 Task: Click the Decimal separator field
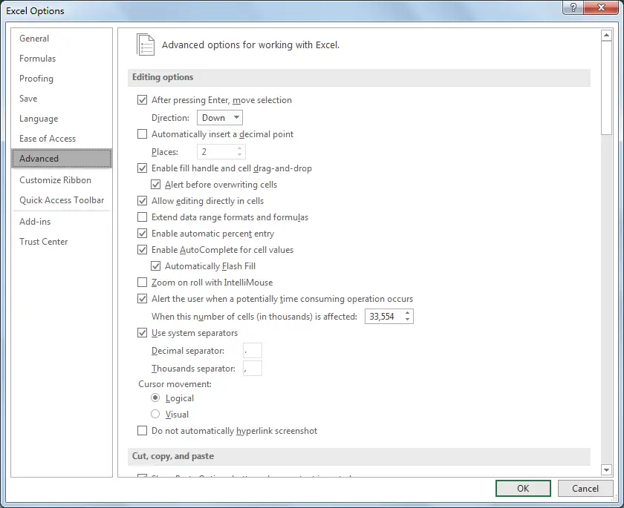(x=253, y=351)
